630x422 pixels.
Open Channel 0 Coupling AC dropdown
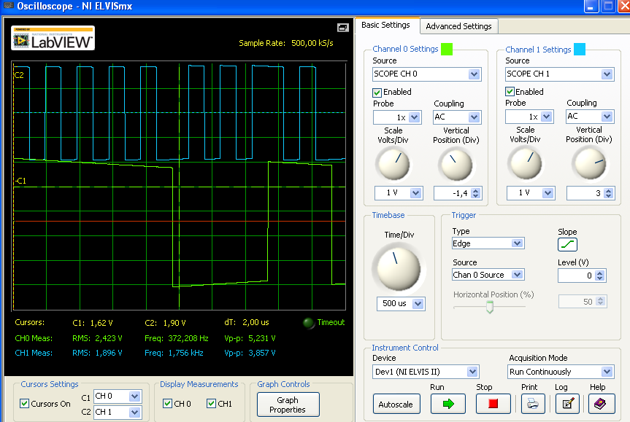click(x=457, y=117)
